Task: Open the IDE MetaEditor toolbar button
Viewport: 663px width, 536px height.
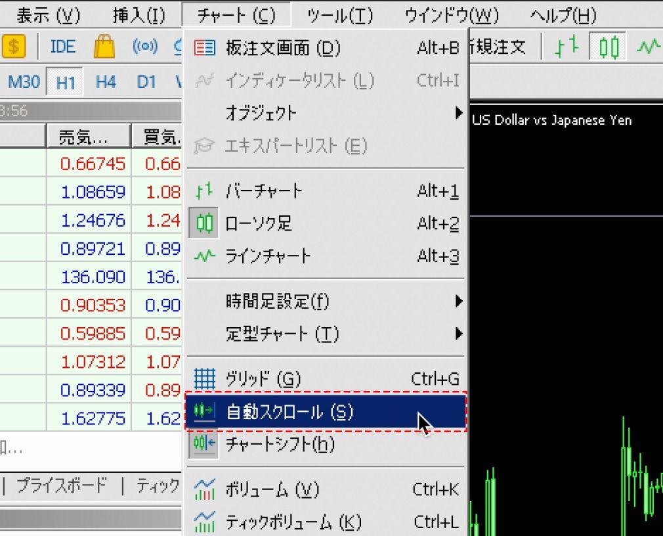Action: [x=63, y=47]
